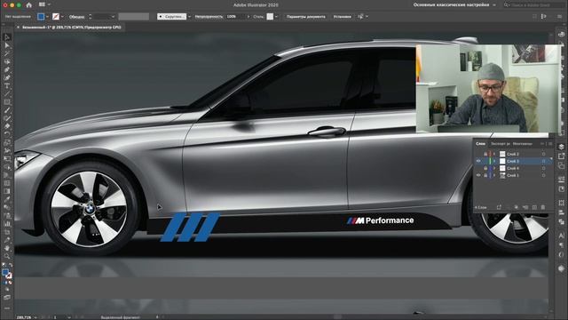Unlock layer Слой 2 lock icon
This screenshot has width=568, height=320.
coord(485,154)
